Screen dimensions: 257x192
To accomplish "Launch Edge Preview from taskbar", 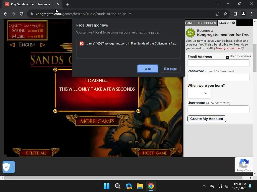I will point(129,186).
